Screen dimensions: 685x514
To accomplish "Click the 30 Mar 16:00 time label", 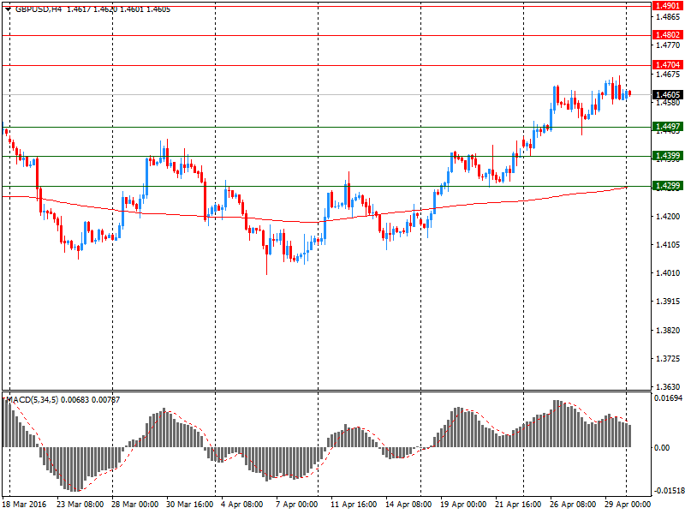I will tap(189, 505).
